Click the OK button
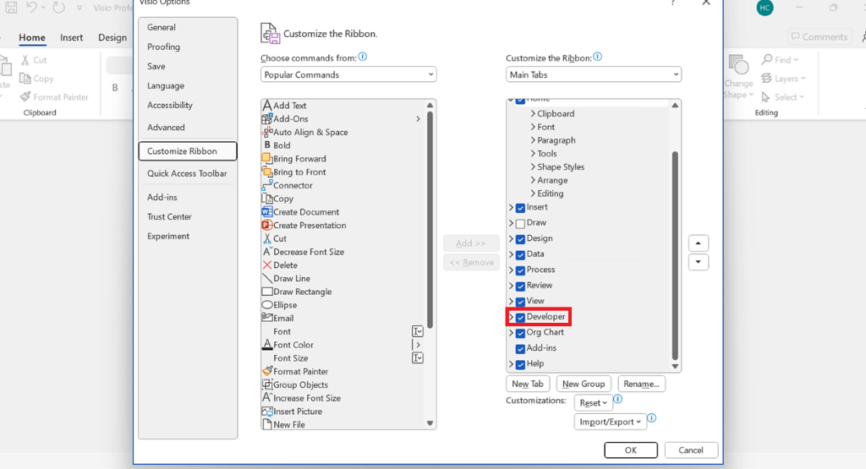 point(631,450)
